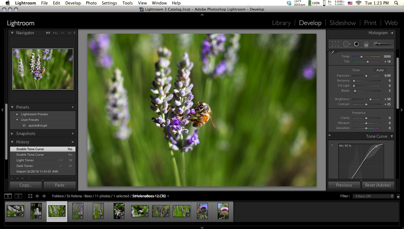Click the Navigator preview image
404x229 pixels.
pos(43,69)
